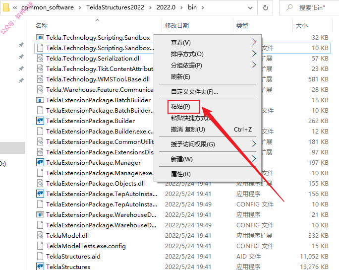Image resolution: width=339 pixels, height=270 pixels.
Task: Navigate to TeklaStructures2022 breadcrumb
Action: pos(115,7)
